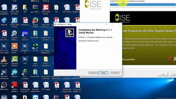Click the WinPcap installer computer icon
The height and width of the screenshot is (99, 176).
coord(70,33)
